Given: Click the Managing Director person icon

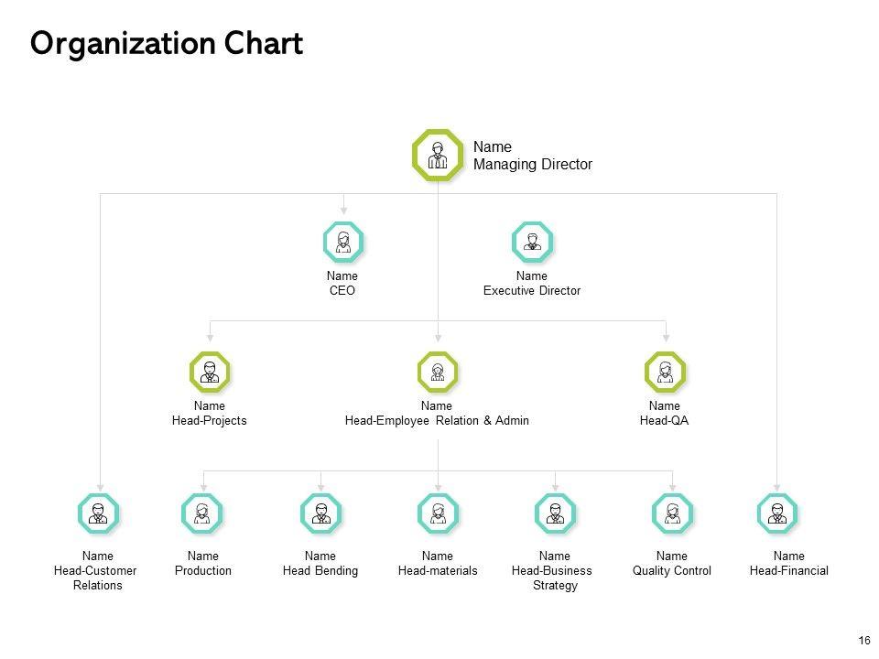Looking at the screenshot, I should point(438,154).
